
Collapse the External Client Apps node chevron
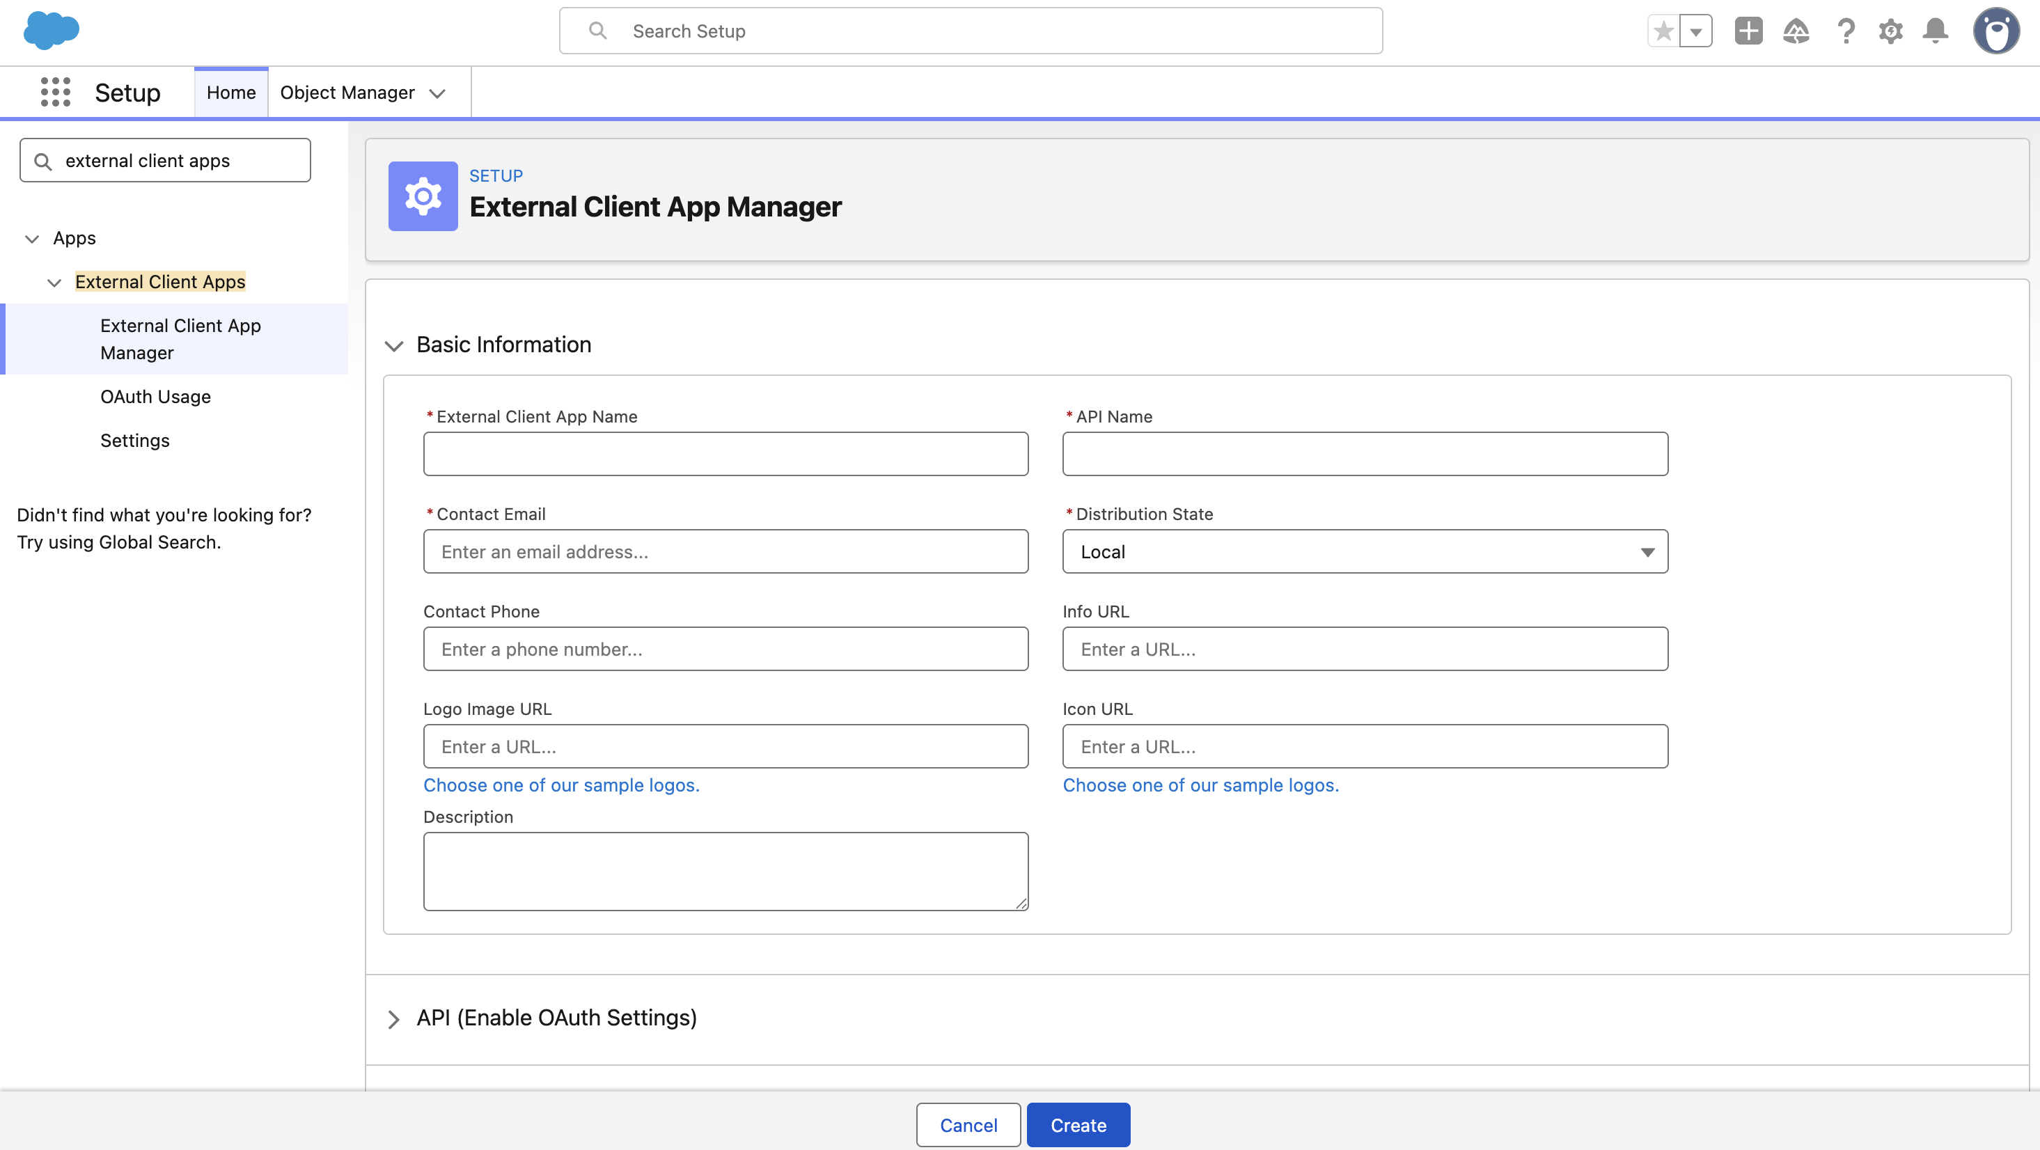click(x=54, y=283)
